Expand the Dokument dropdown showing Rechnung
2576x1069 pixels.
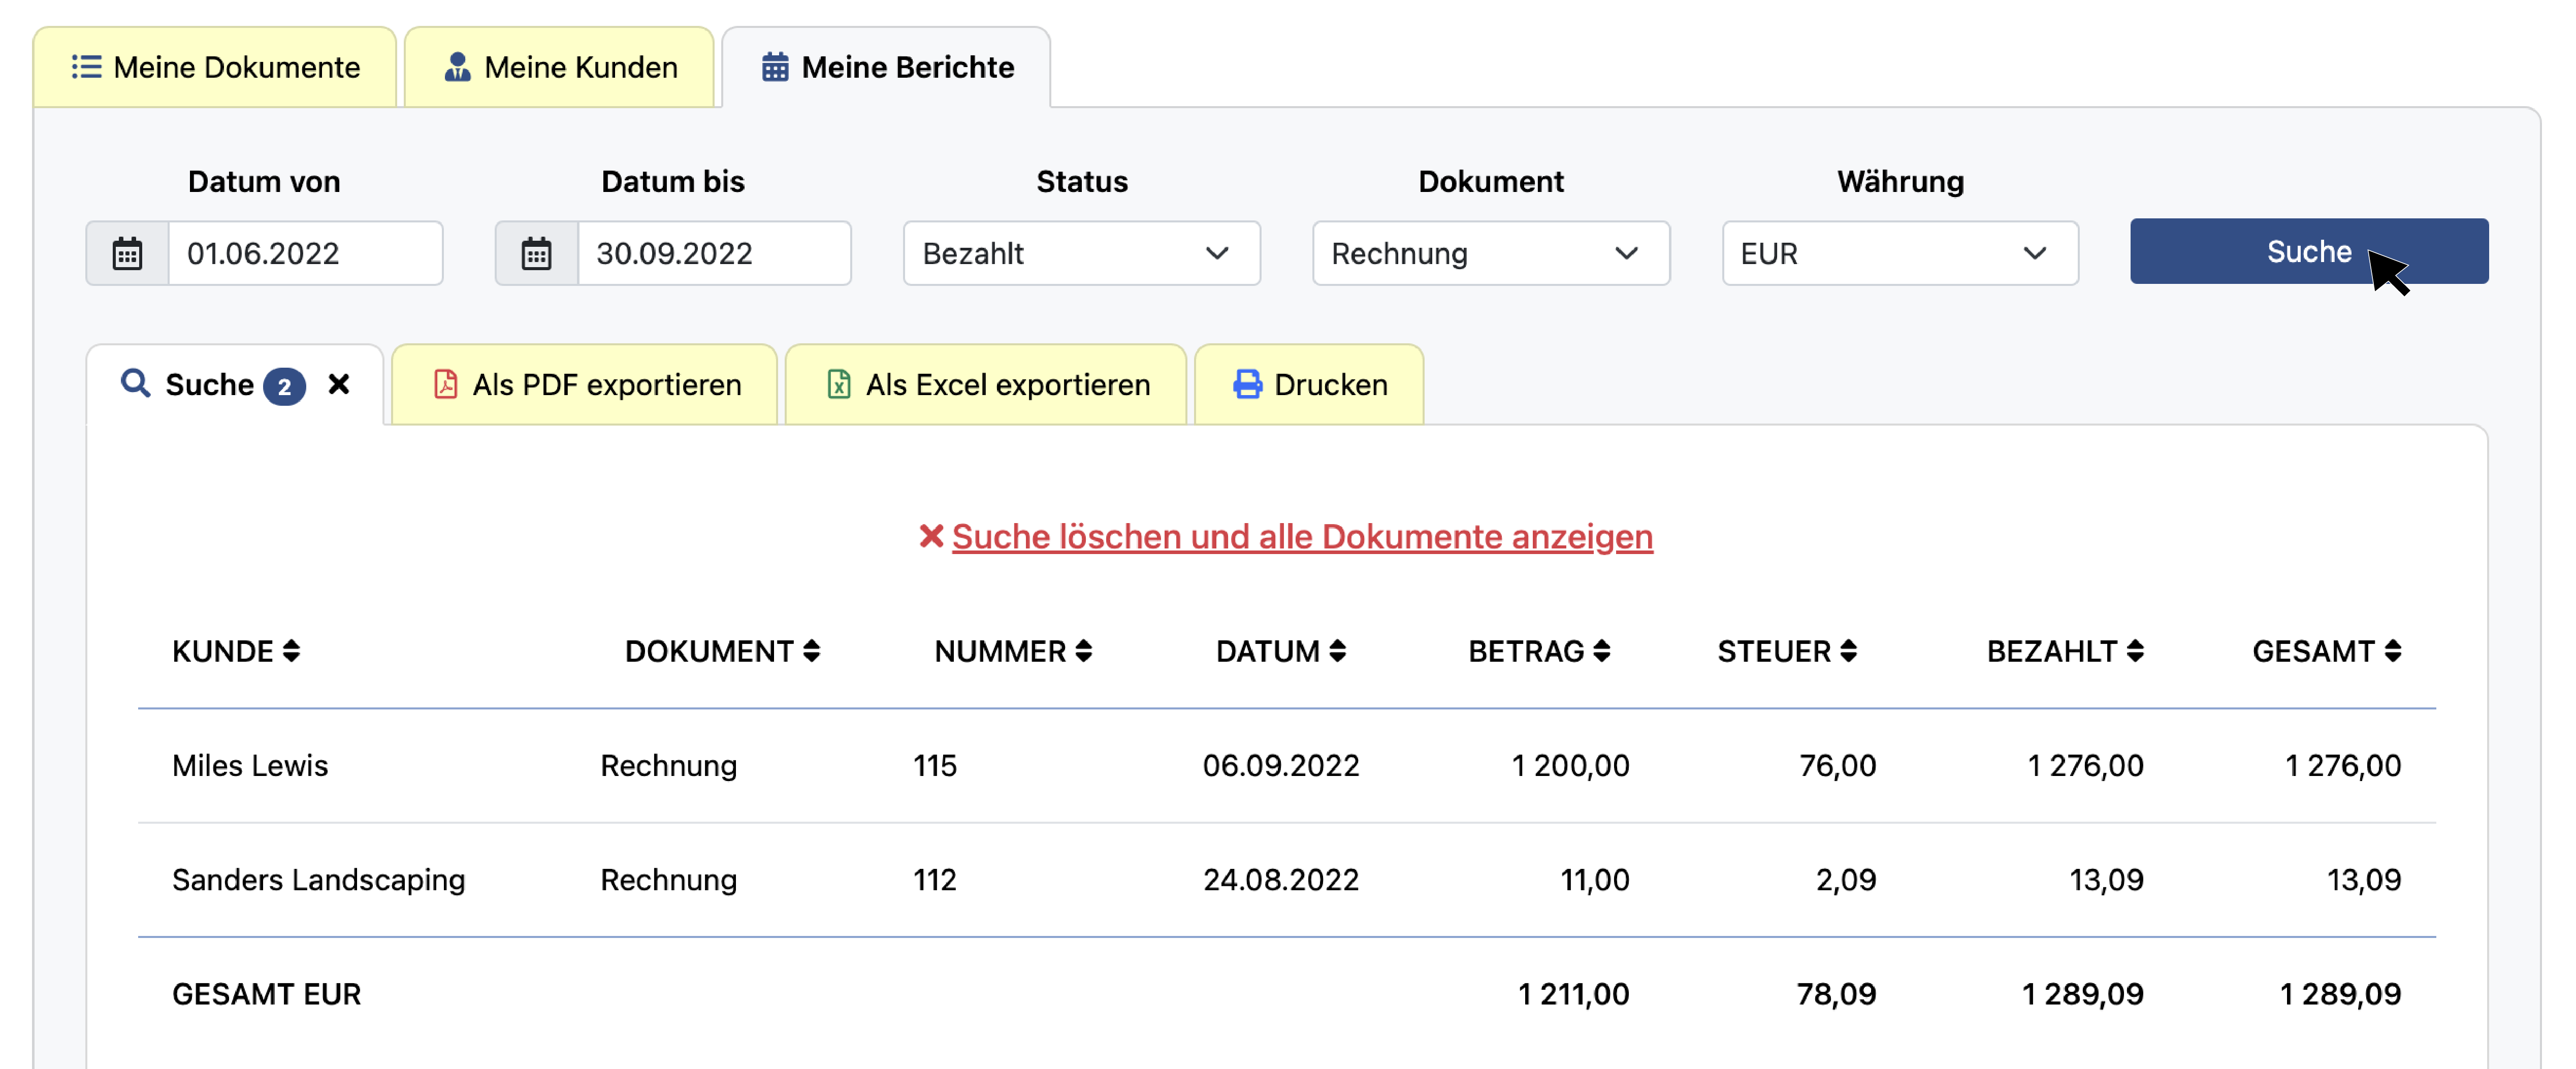click(1490, 253)
